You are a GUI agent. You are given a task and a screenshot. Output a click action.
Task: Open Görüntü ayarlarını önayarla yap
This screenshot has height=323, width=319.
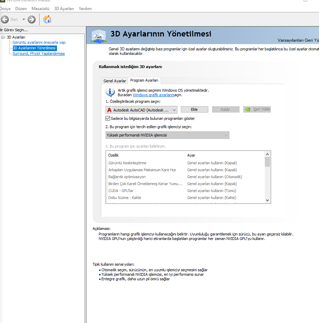coord(39,42)
